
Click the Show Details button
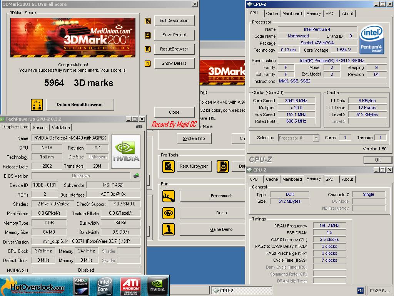pyautogui.click(x=174, y=63)
